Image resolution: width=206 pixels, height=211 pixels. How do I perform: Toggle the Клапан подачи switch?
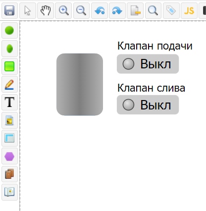click(148, 64)
